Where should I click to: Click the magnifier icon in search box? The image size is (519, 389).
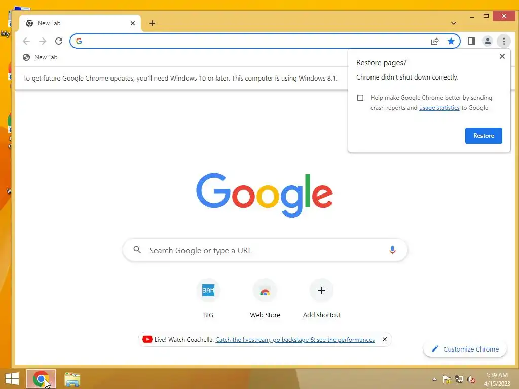137,250
